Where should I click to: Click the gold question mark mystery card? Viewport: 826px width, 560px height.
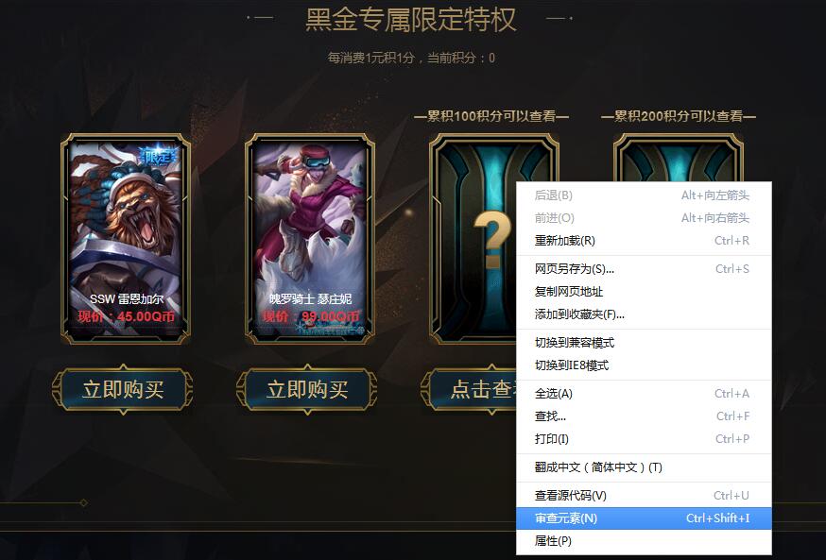point(473,238)
